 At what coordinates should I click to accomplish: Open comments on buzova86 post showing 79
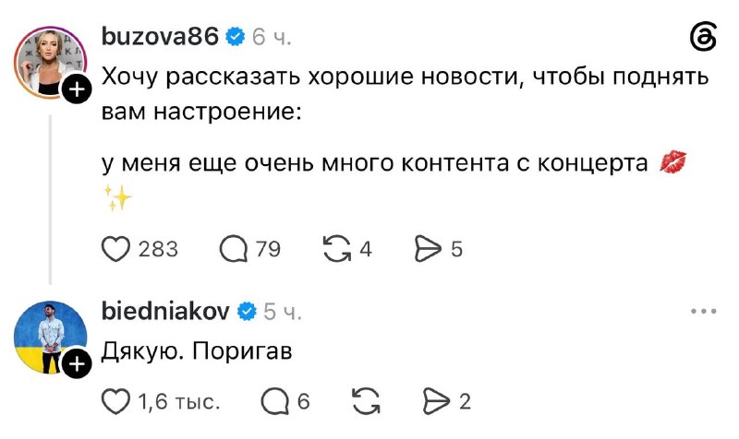pyautogui.click(x=234, y=248)
